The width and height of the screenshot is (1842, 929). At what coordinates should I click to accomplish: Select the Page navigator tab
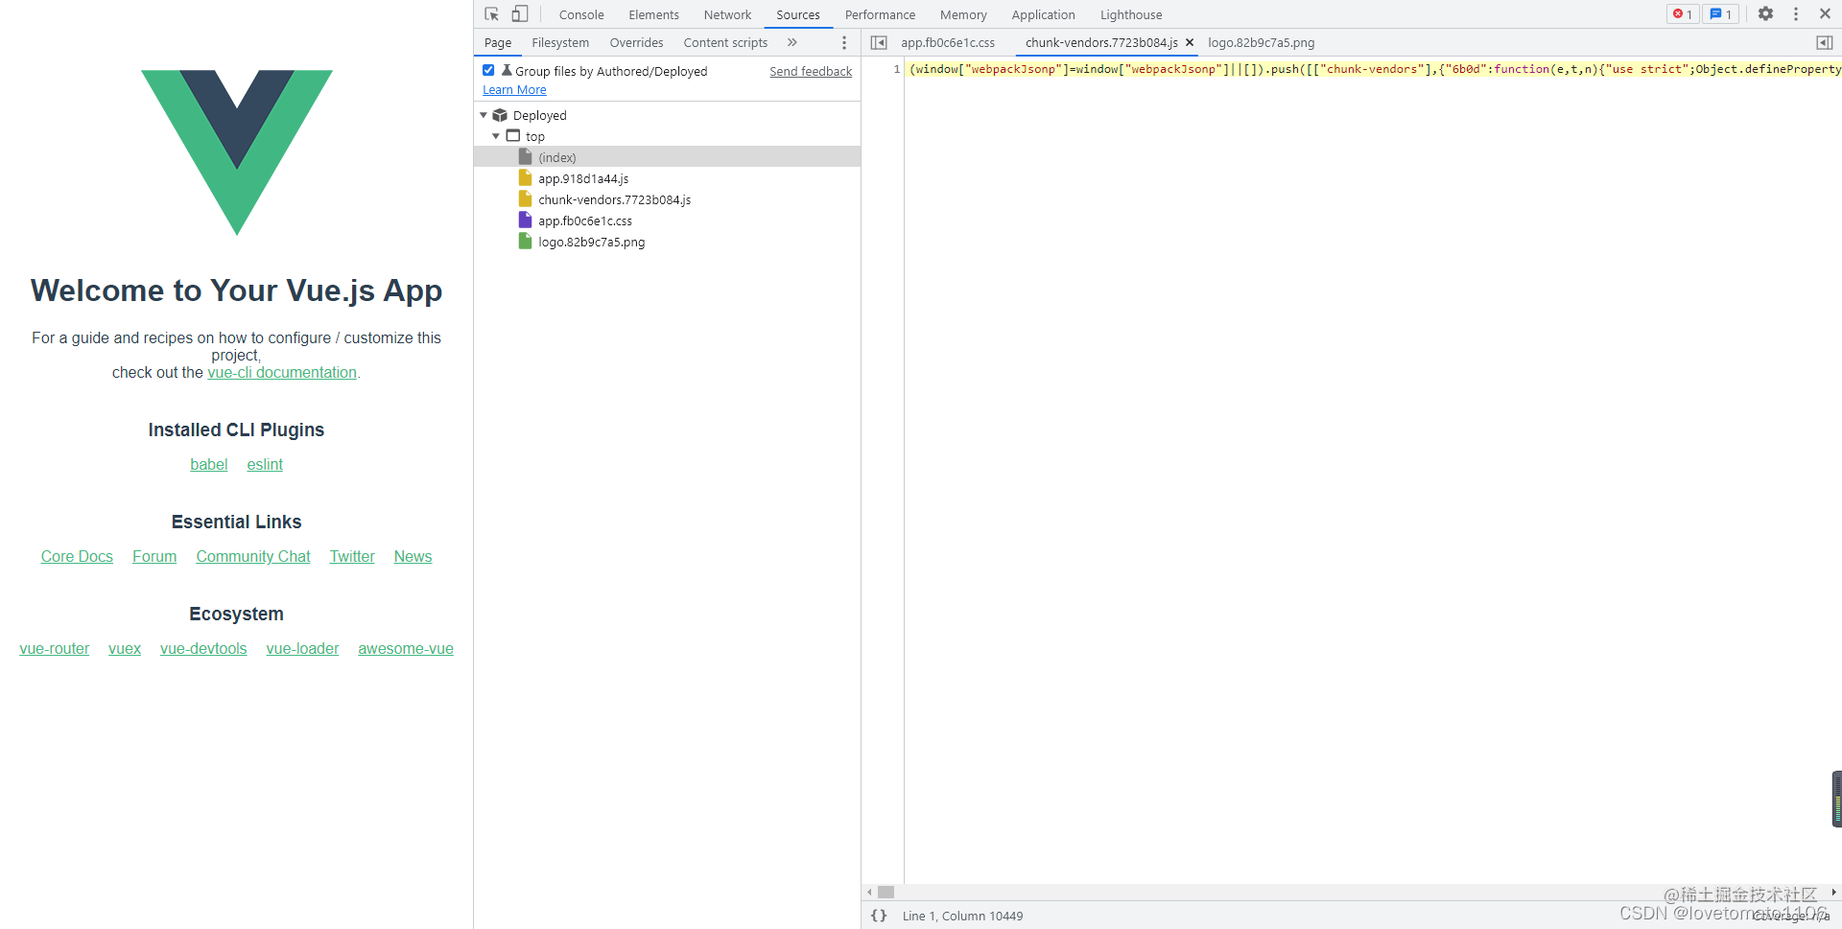pyautogui.click(x=498, y=42)
